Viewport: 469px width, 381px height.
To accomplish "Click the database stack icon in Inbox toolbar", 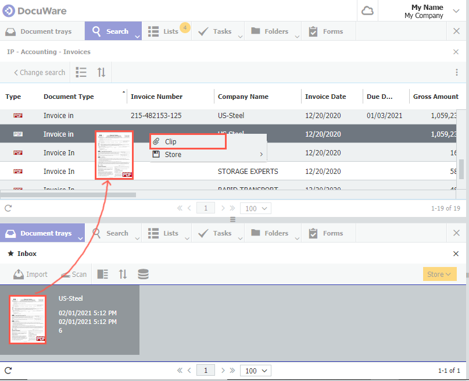I will (x=143, y=274).
